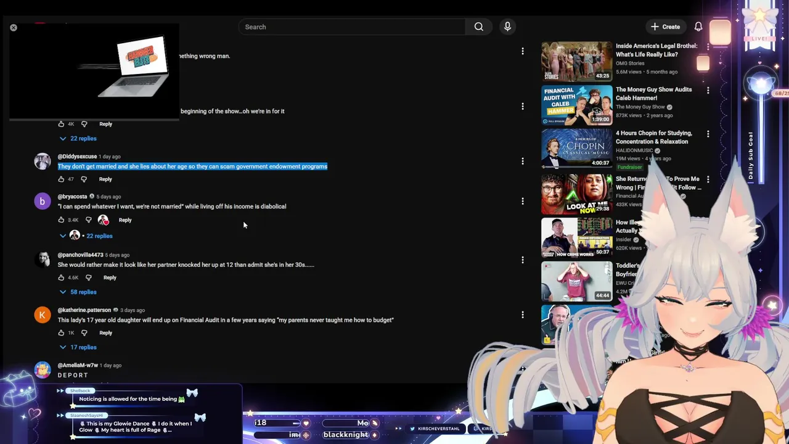
Task: Click '5 days ago' timestamp on @bryacosta comment
Action: [x=108, y=197]
